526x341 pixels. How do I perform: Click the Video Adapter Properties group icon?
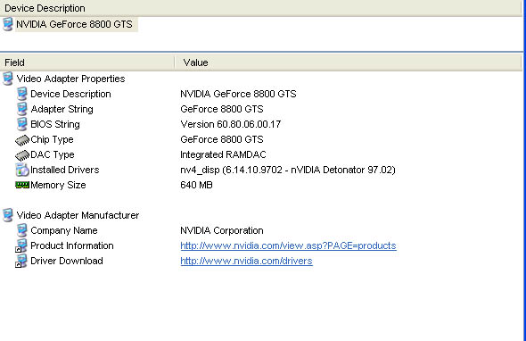(x=8, y=79)
